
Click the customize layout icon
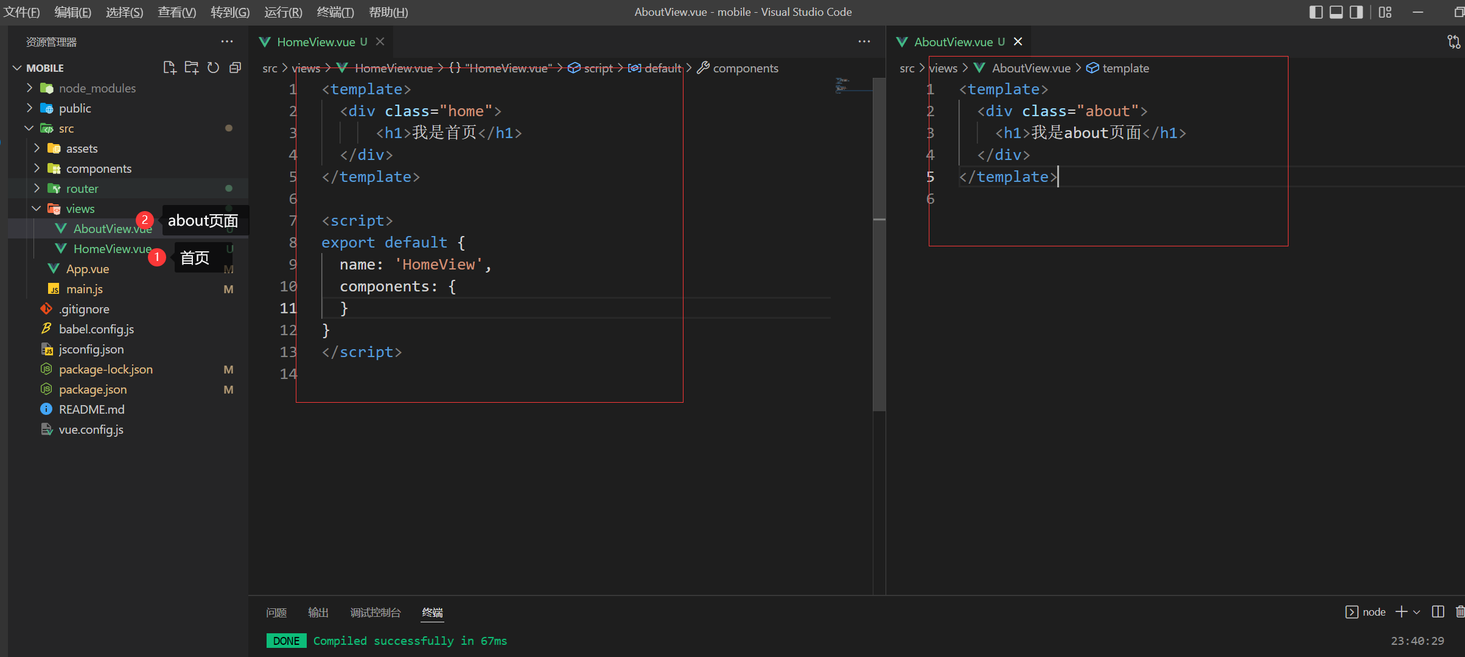(1385, 12)
